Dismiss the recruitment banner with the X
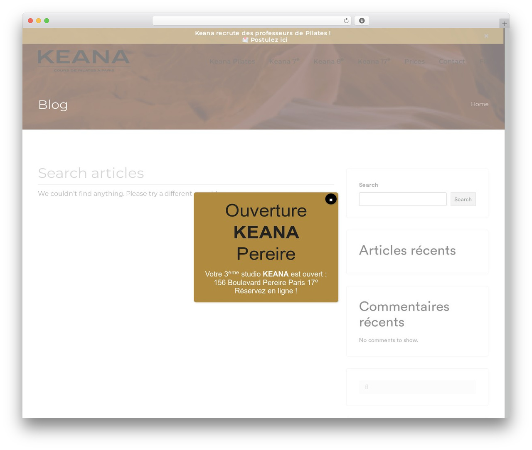Screen dimensions: 532x450 pos(486,36)
